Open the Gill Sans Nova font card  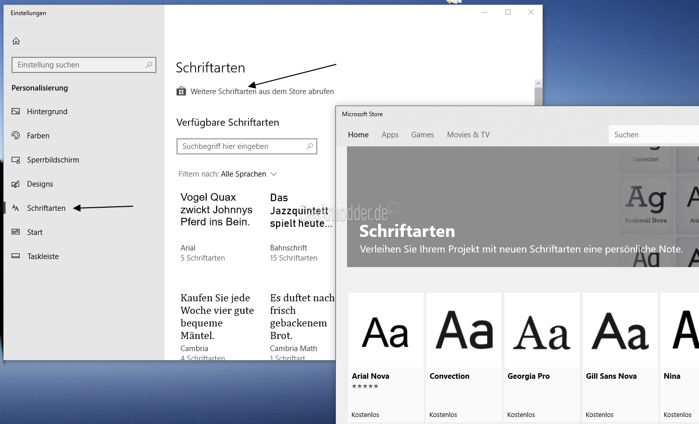[x=620, y=357]
